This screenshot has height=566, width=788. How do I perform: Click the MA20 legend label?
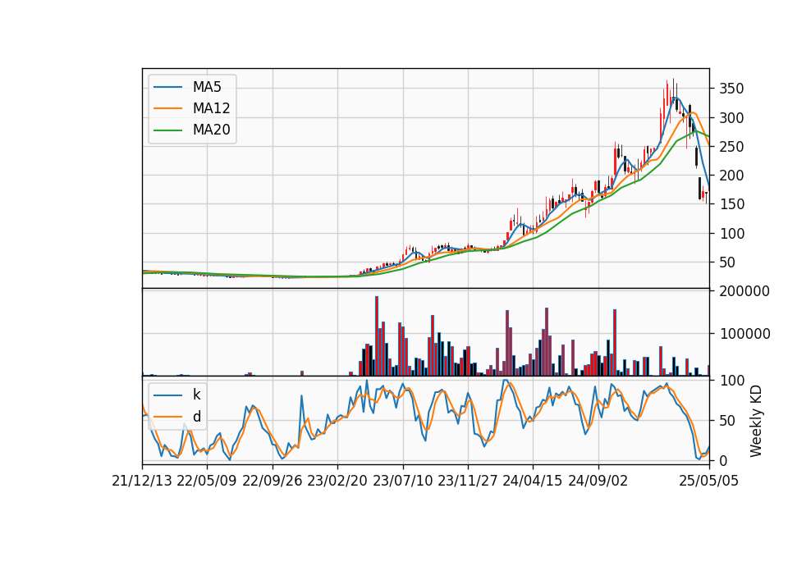click(212, 130)
